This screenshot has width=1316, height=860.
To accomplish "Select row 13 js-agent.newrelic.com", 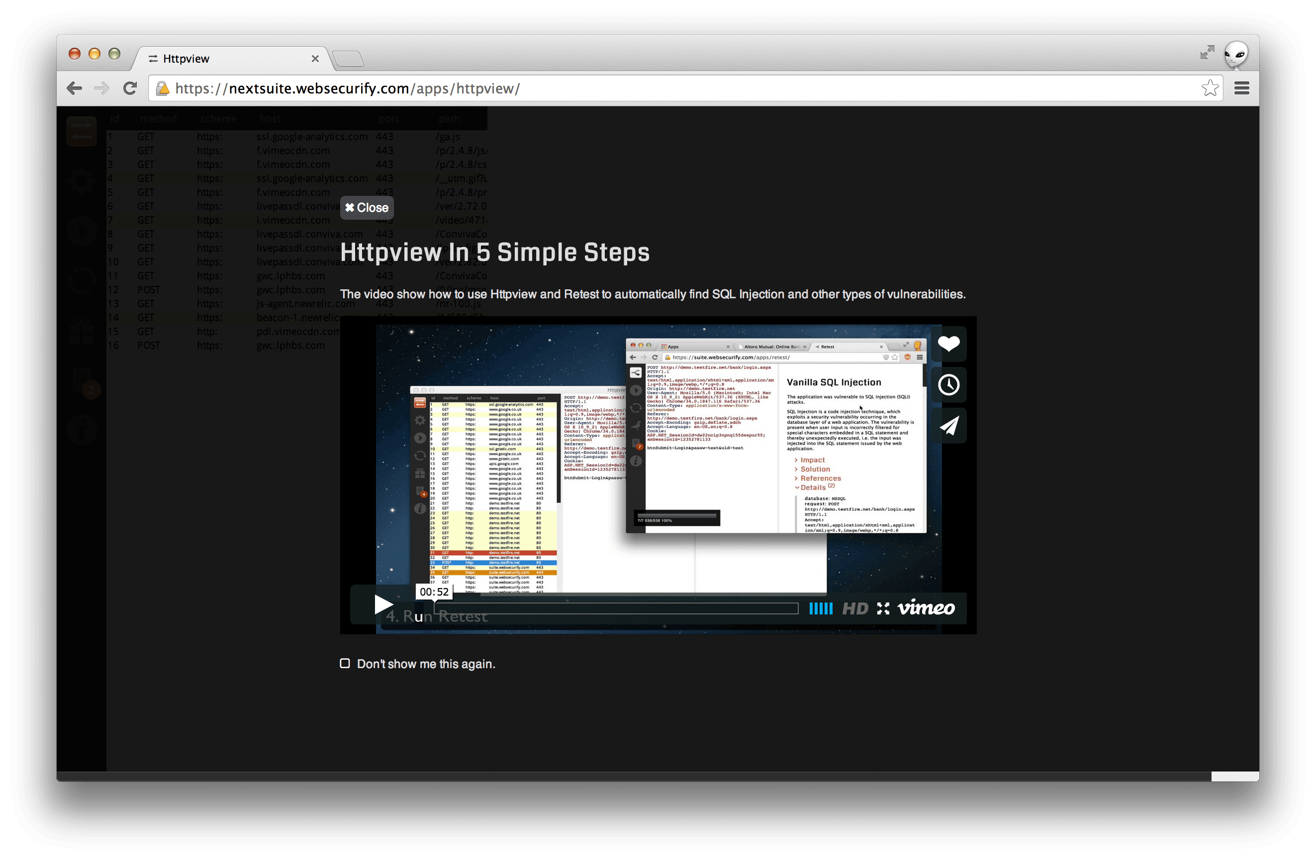I will click(297, 303).
